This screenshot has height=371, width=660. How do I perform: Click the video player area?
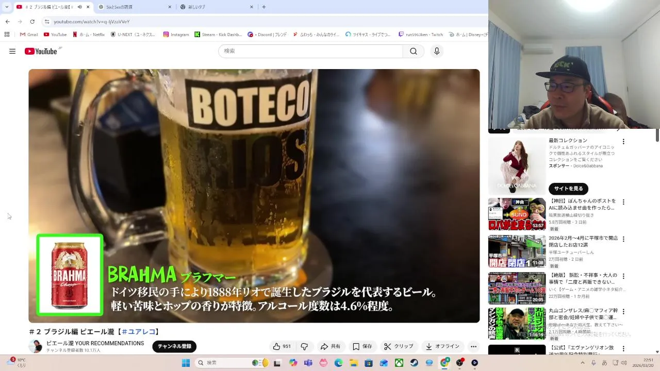coord(254,196)
